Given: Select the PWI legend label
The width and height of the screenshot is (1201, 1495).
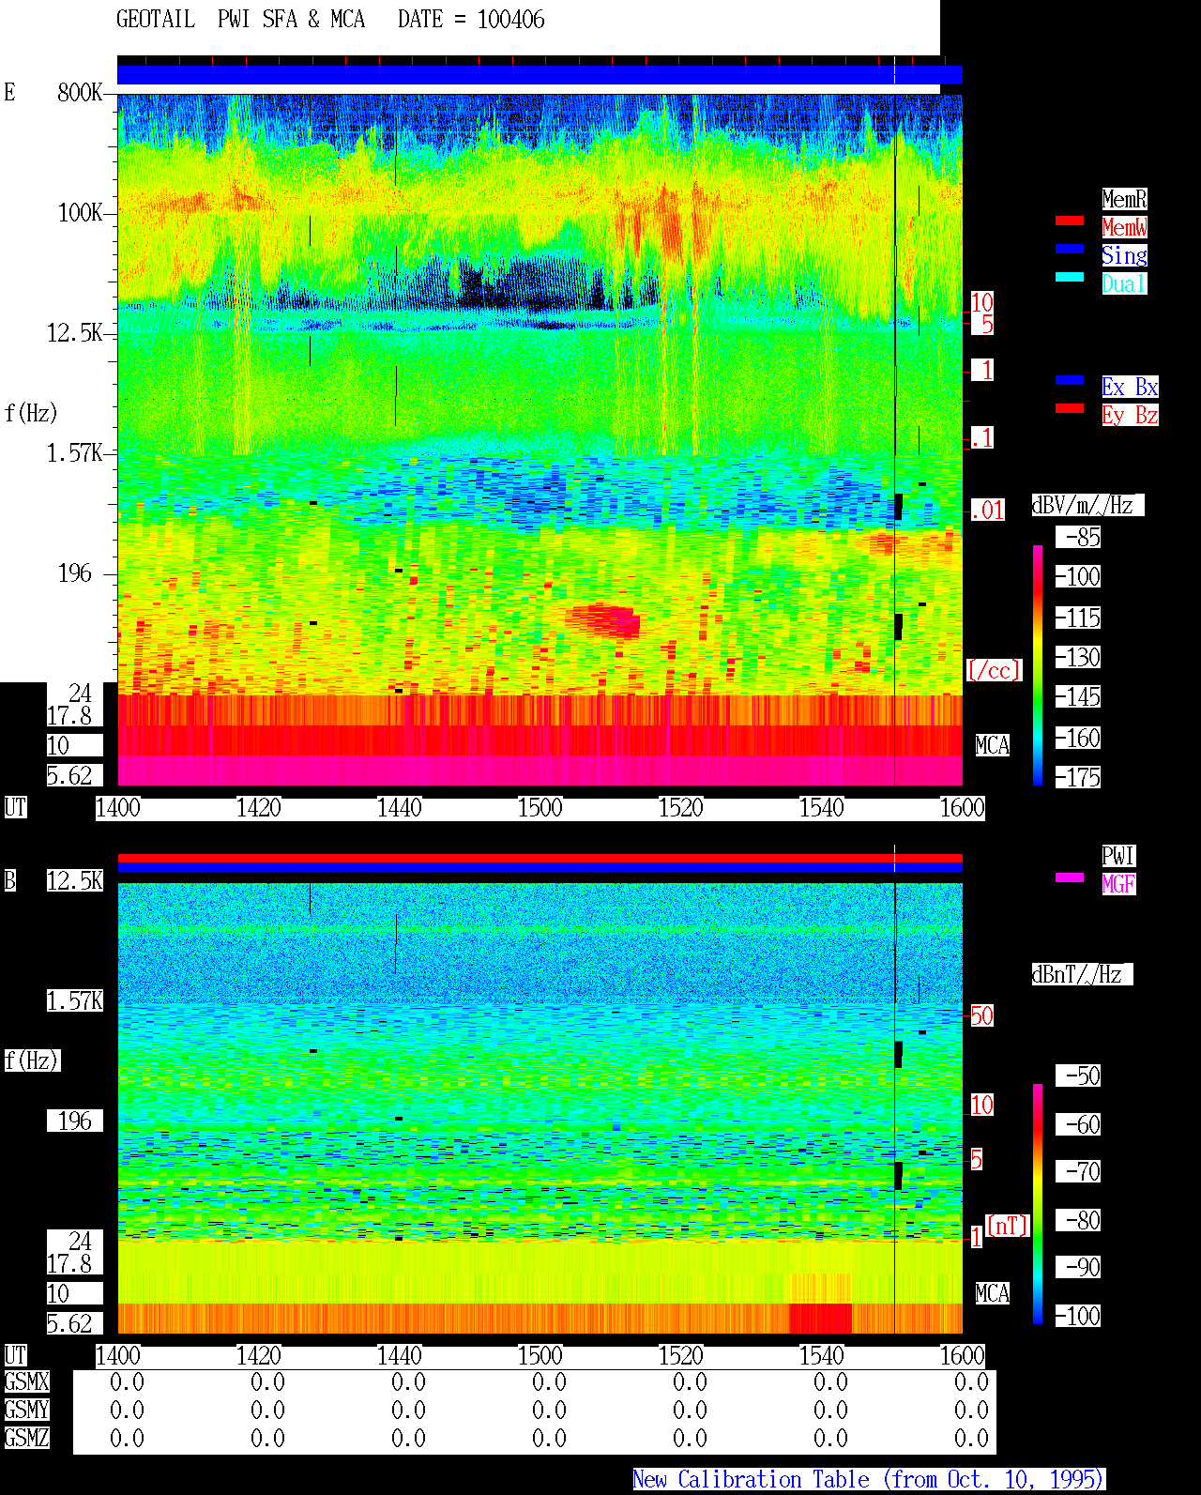Looking at the screenshot, I should point(1118,856).
